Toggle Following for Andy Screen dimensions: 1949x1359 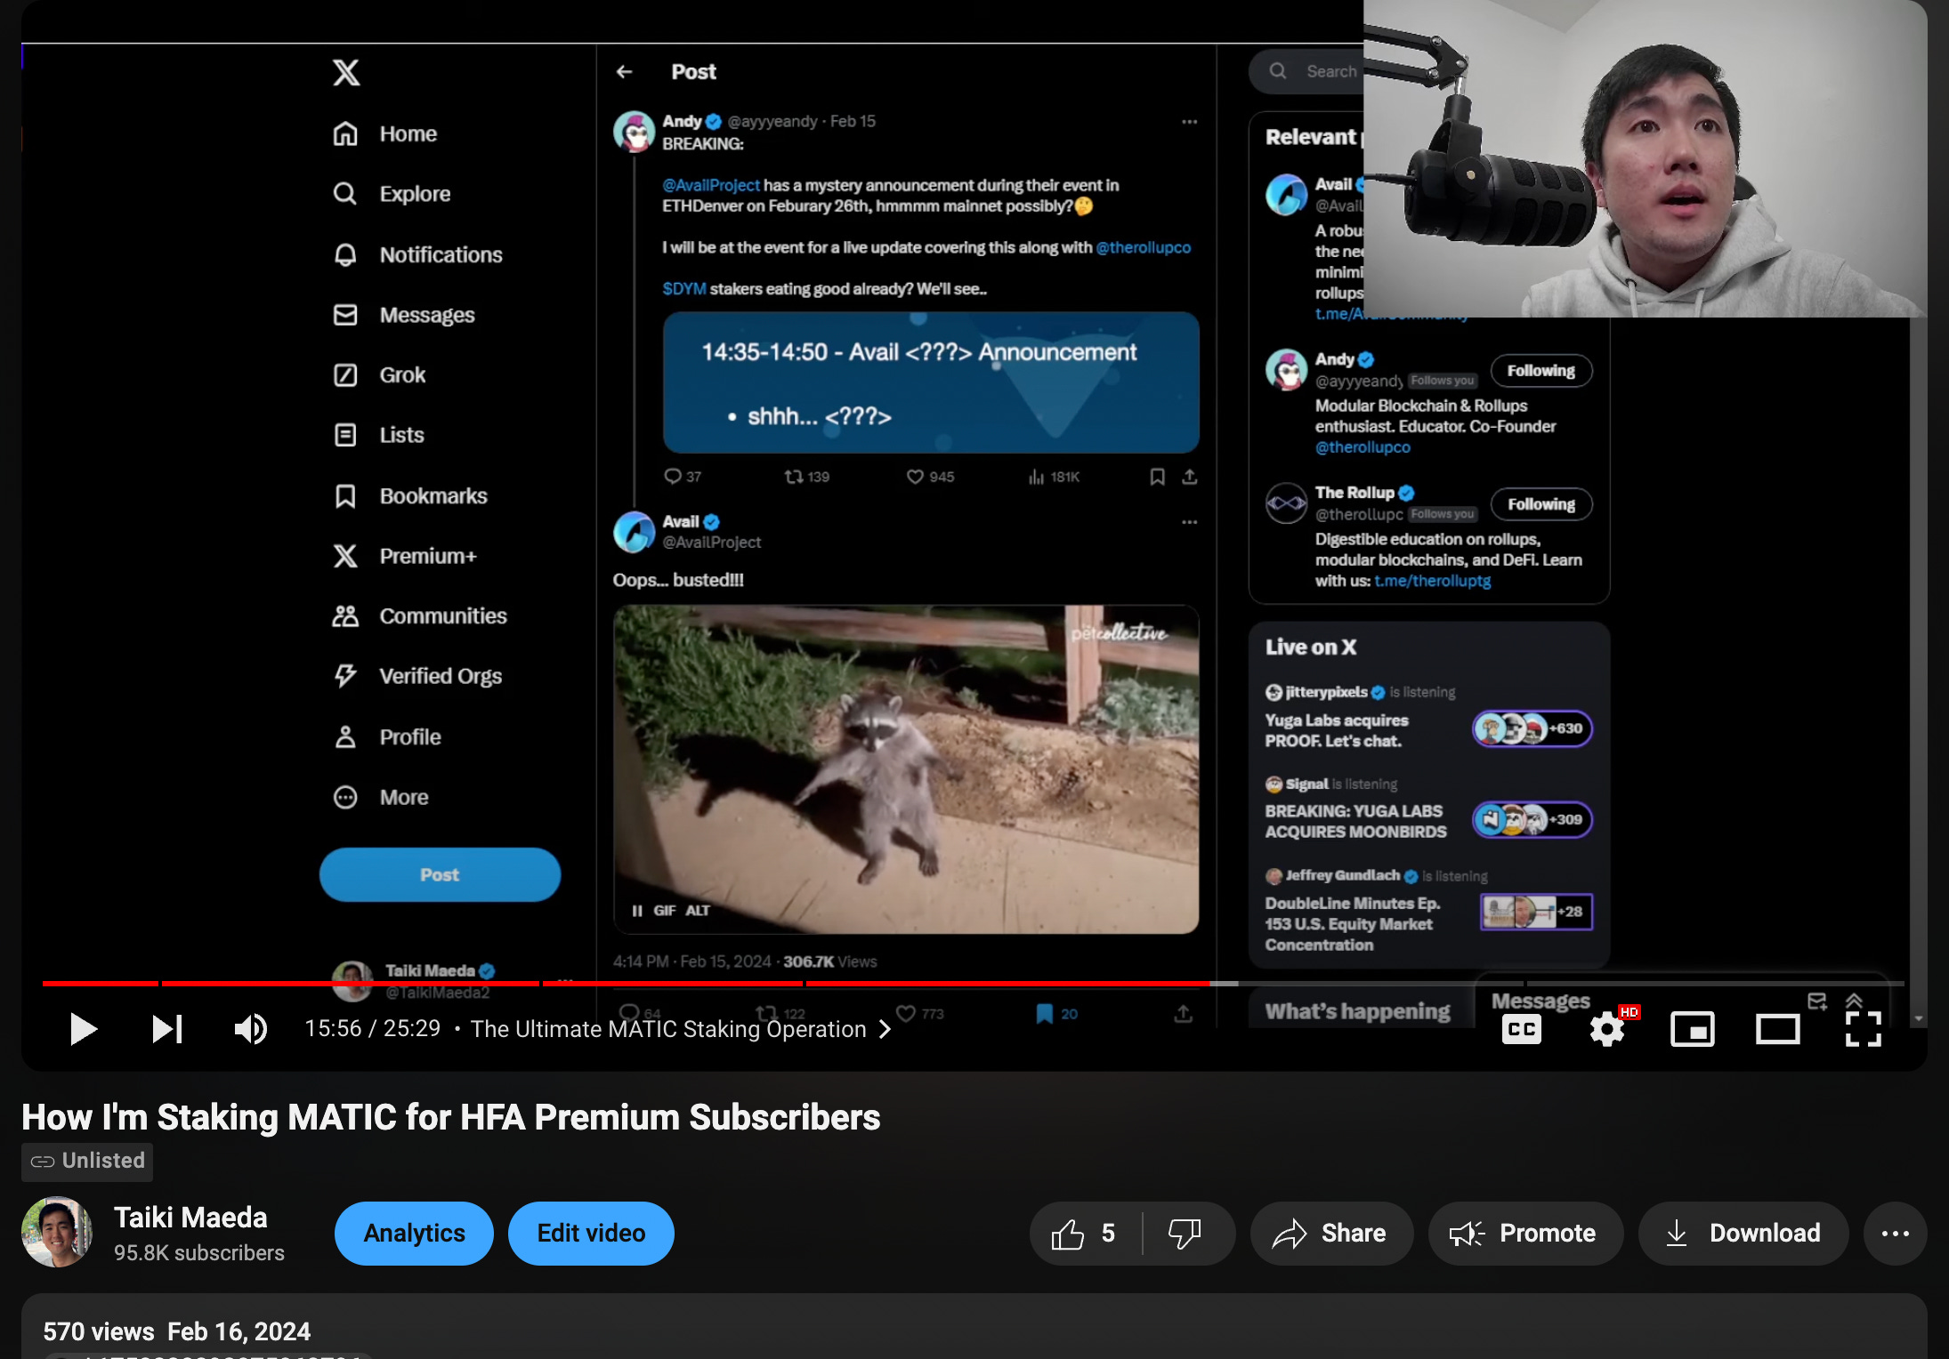tap(1541, 371)
